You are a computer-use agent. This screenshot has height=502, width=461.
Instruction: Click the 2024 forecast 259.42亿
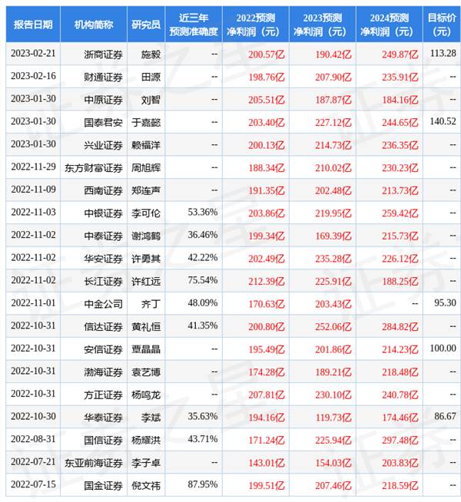click(400, 213)
